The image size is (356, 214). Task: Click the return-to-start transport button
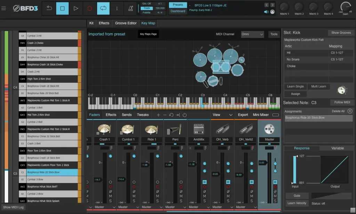point(49,8)
